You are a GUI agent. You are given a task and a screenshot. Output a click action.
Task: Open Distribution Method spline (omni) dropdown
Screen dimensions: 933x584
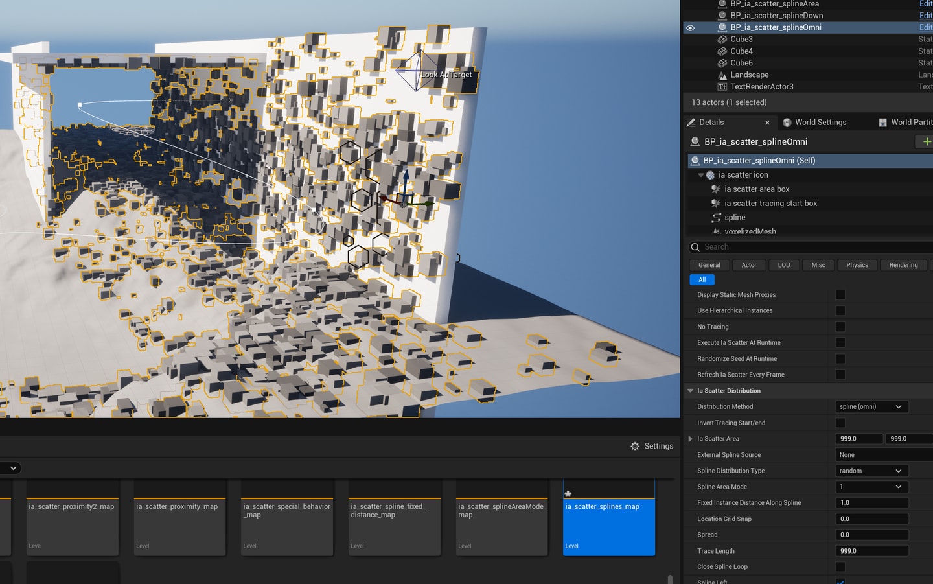(871, 406)
